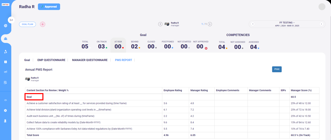Click competencies ASSESSED 04 counter
Screen dimensions: 331x140
pyautogui.click(x=254, y=46)
